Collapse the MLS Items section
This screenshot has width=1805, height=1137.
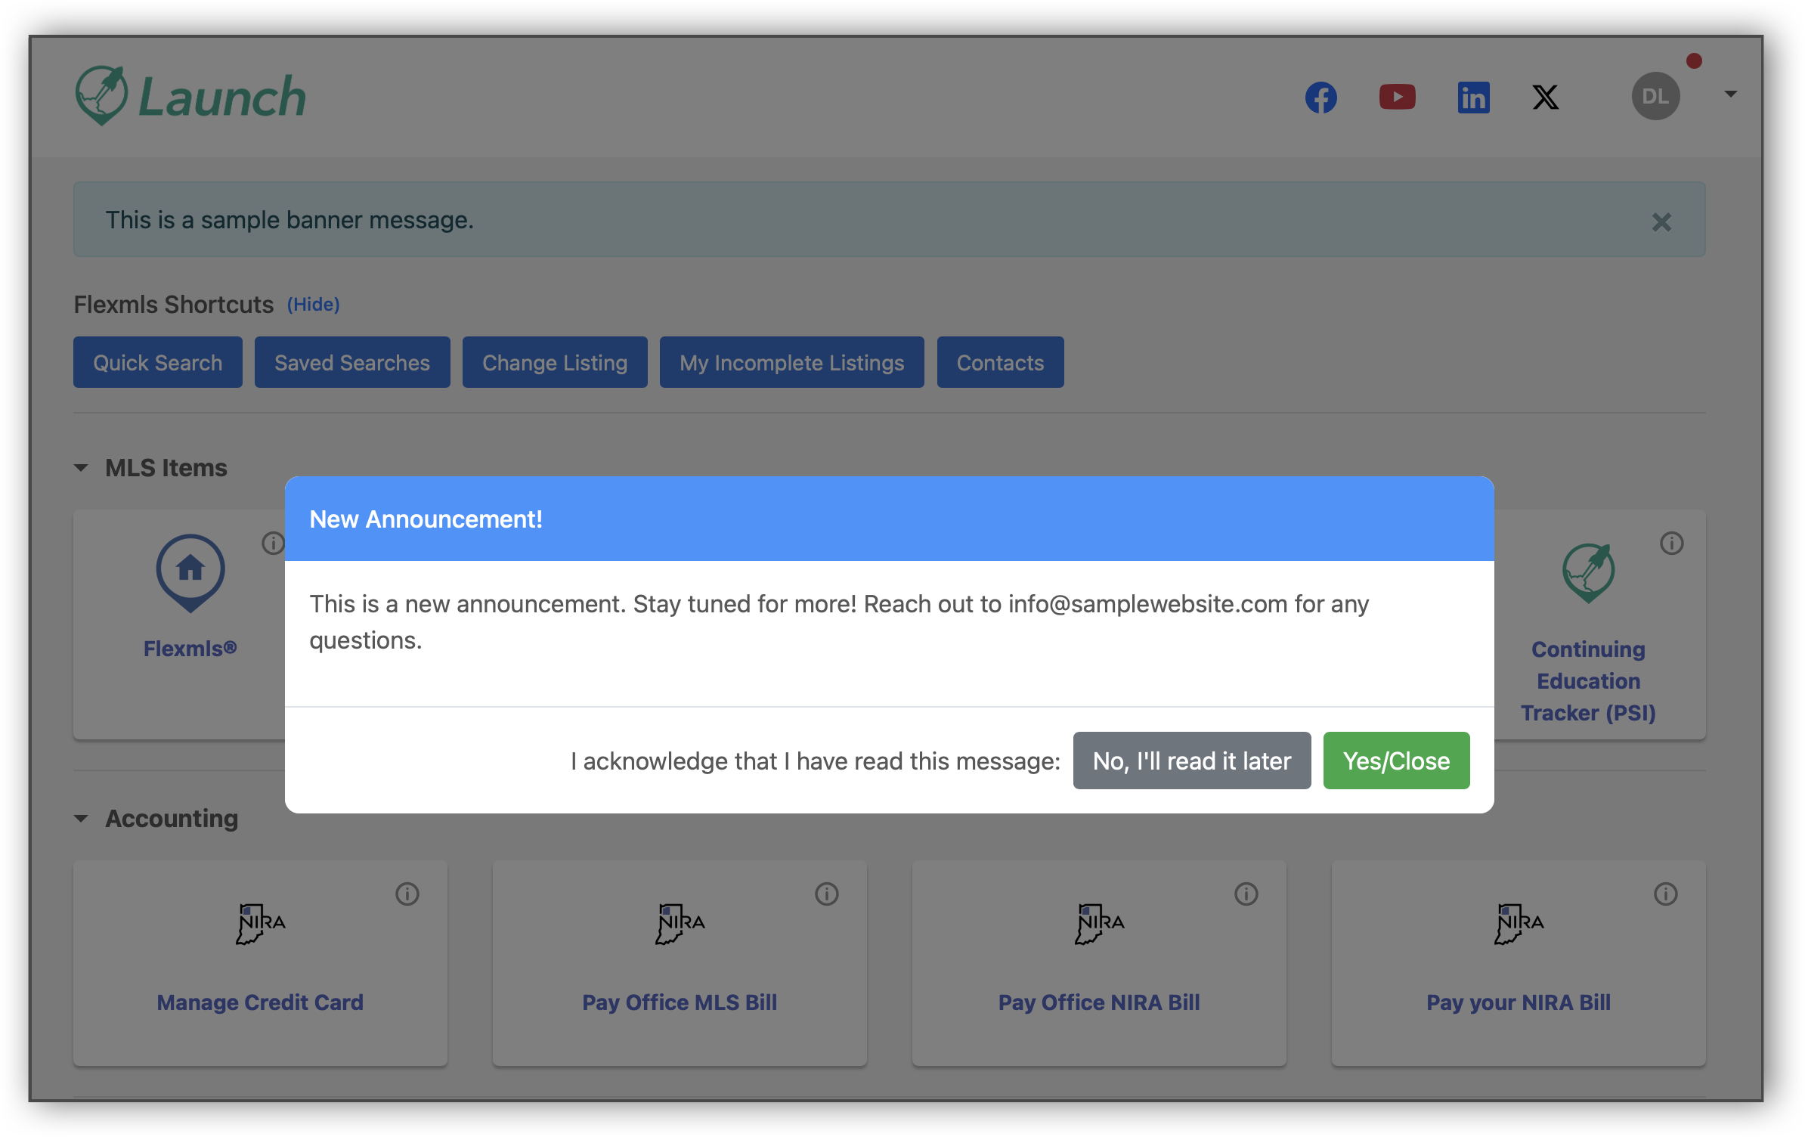(82, 467)
